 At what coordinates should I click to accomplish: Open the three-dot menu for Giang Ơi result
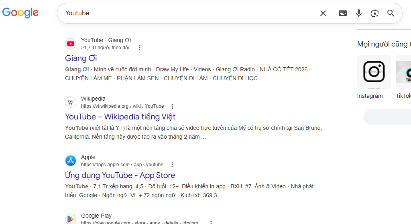coord(140,48)
